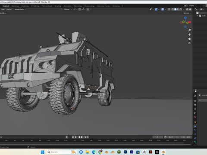Click the blue Z axis on gizmo
Viewport: 207px width, 155px height.
[185, 18]
